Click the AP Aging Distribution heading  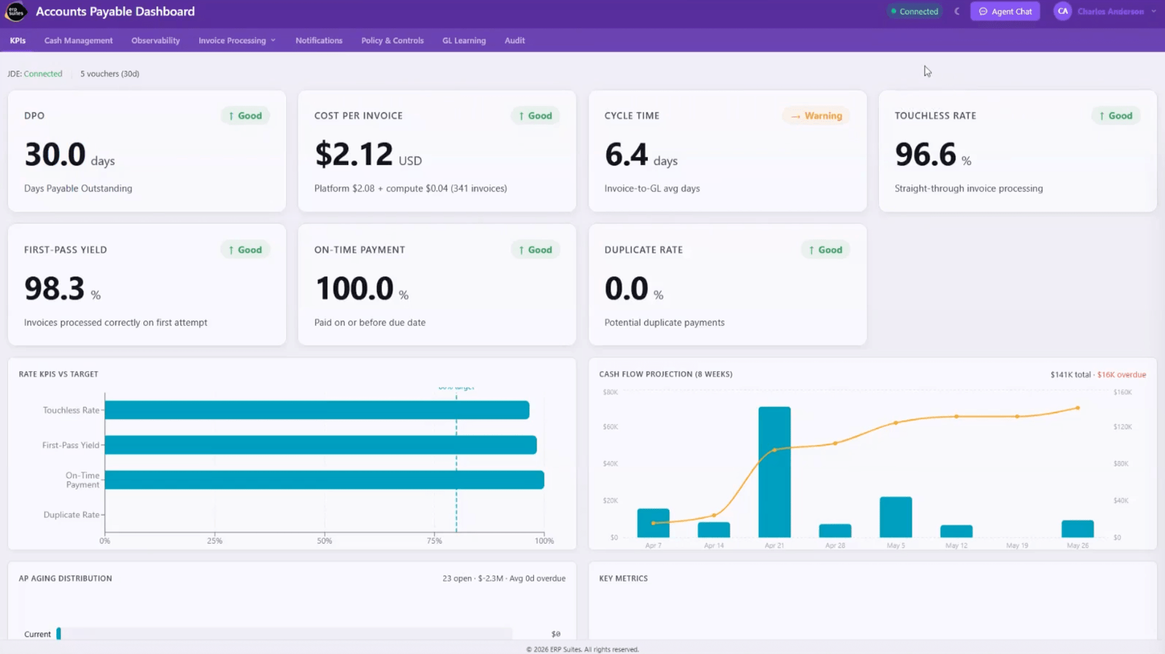click(65, 578)
